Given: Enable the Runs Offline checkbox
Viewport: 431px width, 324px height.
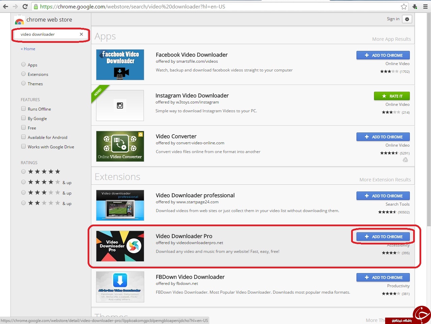Looking at the screenshot, I should tap(23, 109).
